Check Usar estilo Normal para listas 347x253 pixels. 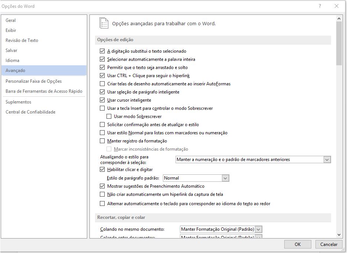(102, 133)
